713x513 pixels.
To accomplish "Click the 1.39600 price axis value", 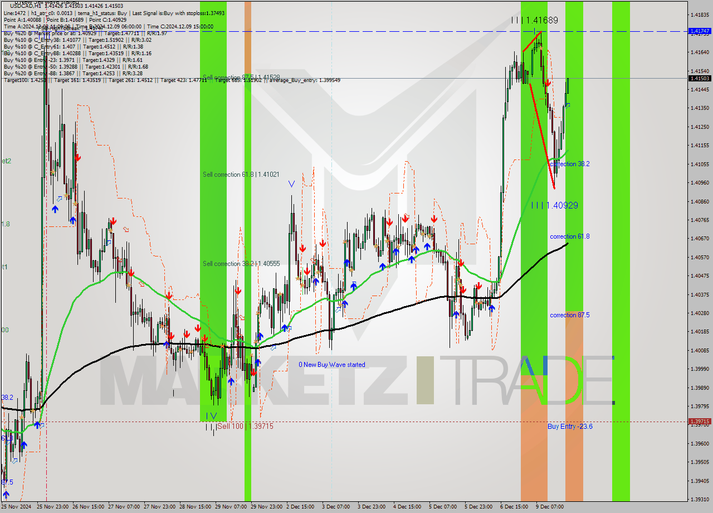I will [x=699, y=443].
